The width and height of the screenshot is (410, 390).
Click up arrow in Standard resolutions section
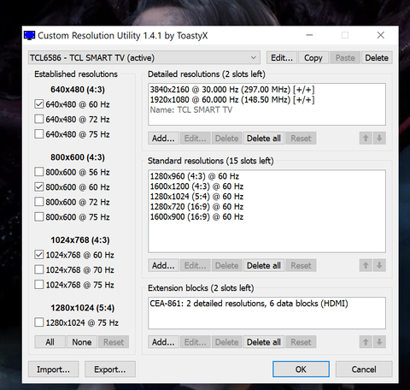(x=366, y=265)
